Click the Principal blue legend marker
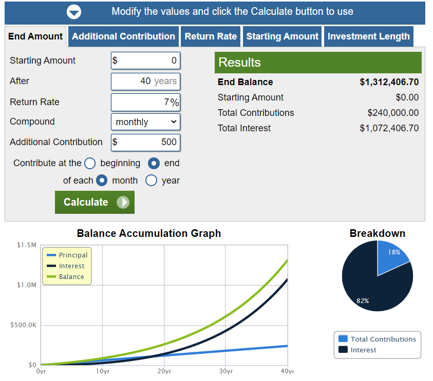Viewport: 433px width, 381px height. point(51,255)
